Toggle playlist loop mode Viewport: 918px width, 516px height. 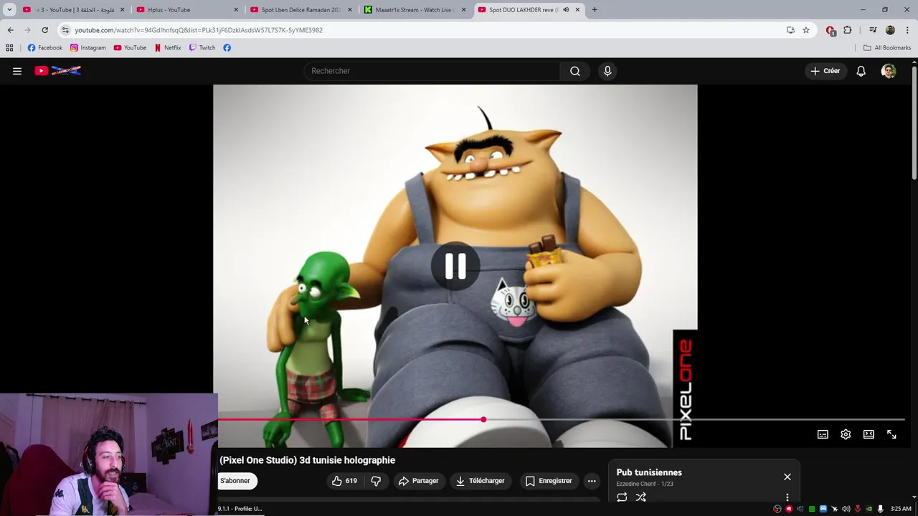coord(622,497)
